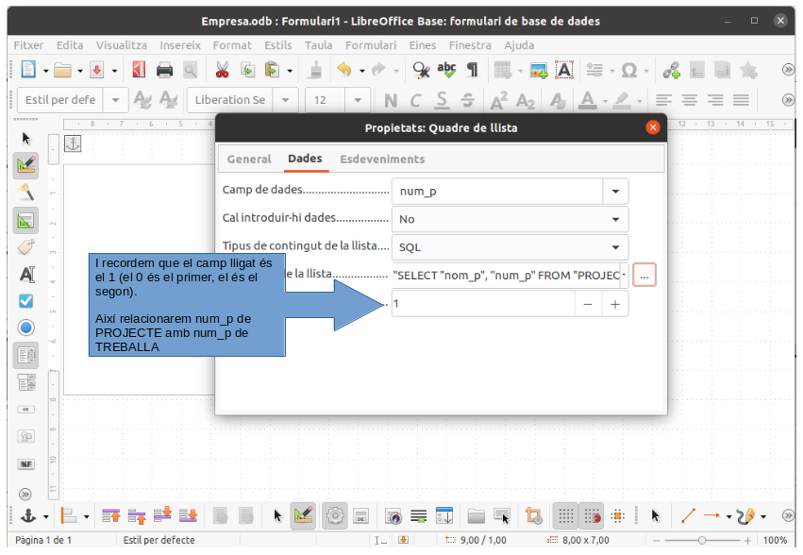The width and height of the screenshot is (803, 555).
Task: Select the Check Box form control
Action: 26,301
